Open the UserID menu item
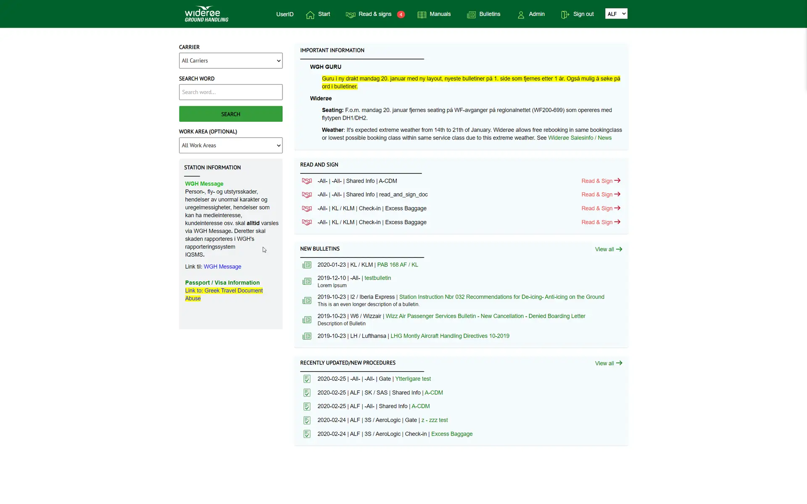The image size is (807, 504). click(285, 14)
